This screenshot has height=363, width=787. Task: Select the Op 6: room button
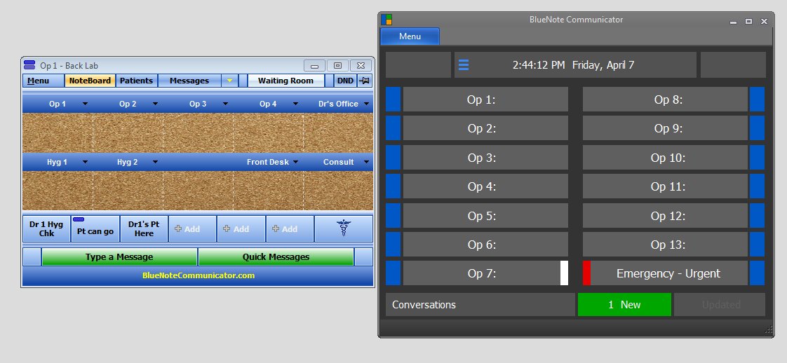pos(485,244)
